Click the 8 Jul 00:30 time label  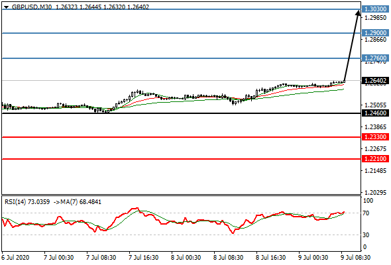click(186, 258)
